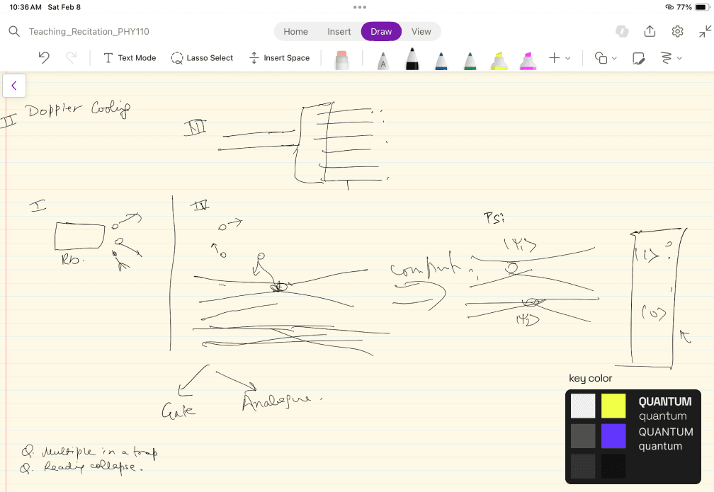Switch to the Insert tab
The height and width of the screenshot is (492, 714).
coord(339,31)
